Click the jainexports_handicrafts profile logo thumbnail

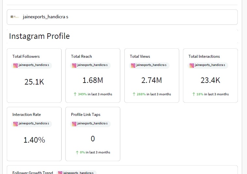pyautogui.click(x=15, y=17)
